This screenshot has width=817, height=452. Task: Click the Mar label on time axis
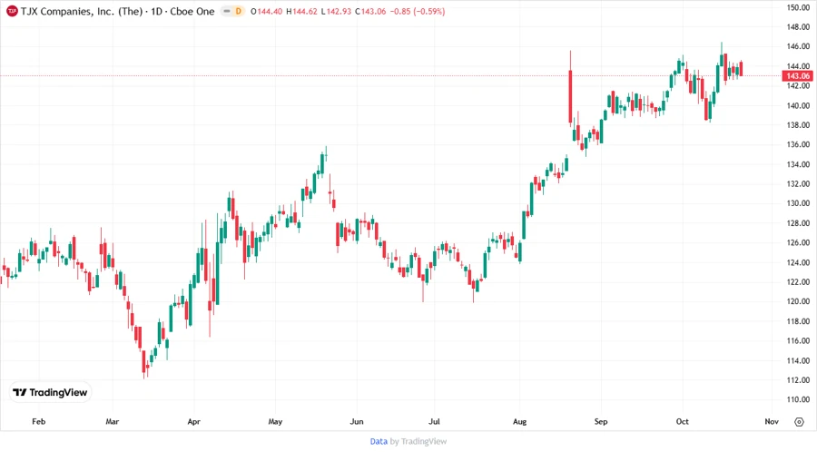(112, 421)
